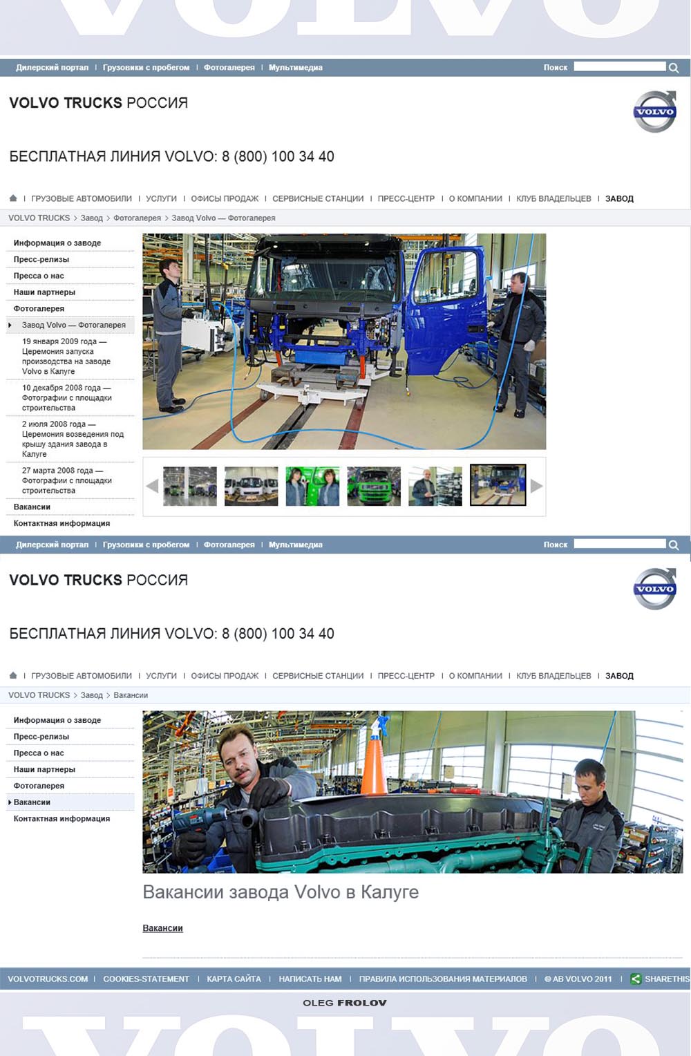The image size is (691, 1056).
Task: Open Фотогалерея in the Вакансии page sidebar
Action: pyautogui.click(x=39, y=786)
